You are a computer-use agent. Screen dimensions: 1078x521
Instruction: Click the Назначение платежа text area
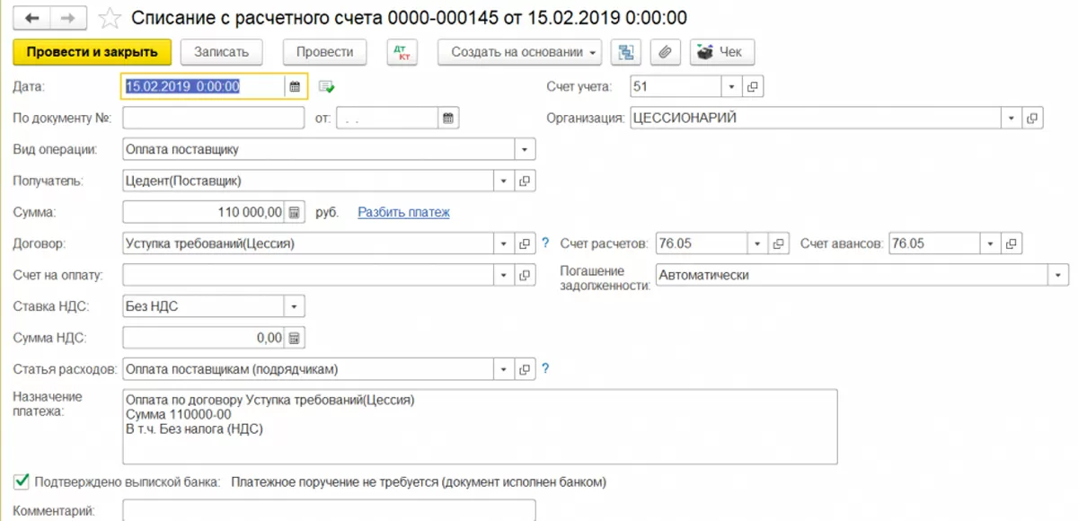click(480, 427)
